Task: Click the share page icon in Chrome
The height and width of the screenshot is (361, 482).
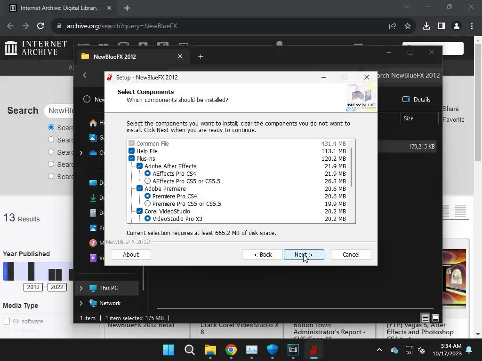Action: (x=393, y=26)
